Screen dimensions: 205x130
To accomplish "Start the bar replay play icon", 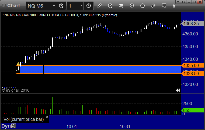I will [132, 6].
